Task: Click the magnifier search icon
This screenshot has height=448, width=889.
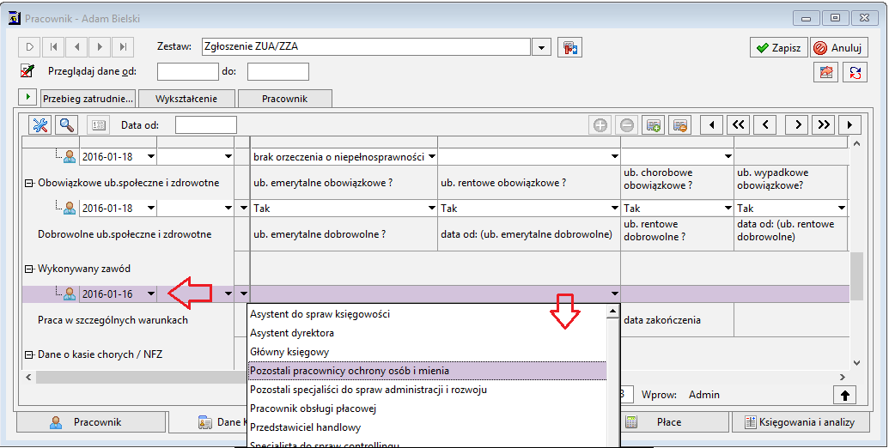Action: tap(67, 124)
